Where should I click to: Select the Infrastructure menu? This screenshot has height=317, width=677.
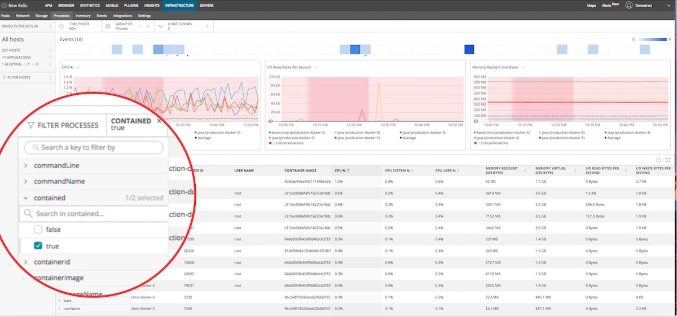tap(179, 5)
